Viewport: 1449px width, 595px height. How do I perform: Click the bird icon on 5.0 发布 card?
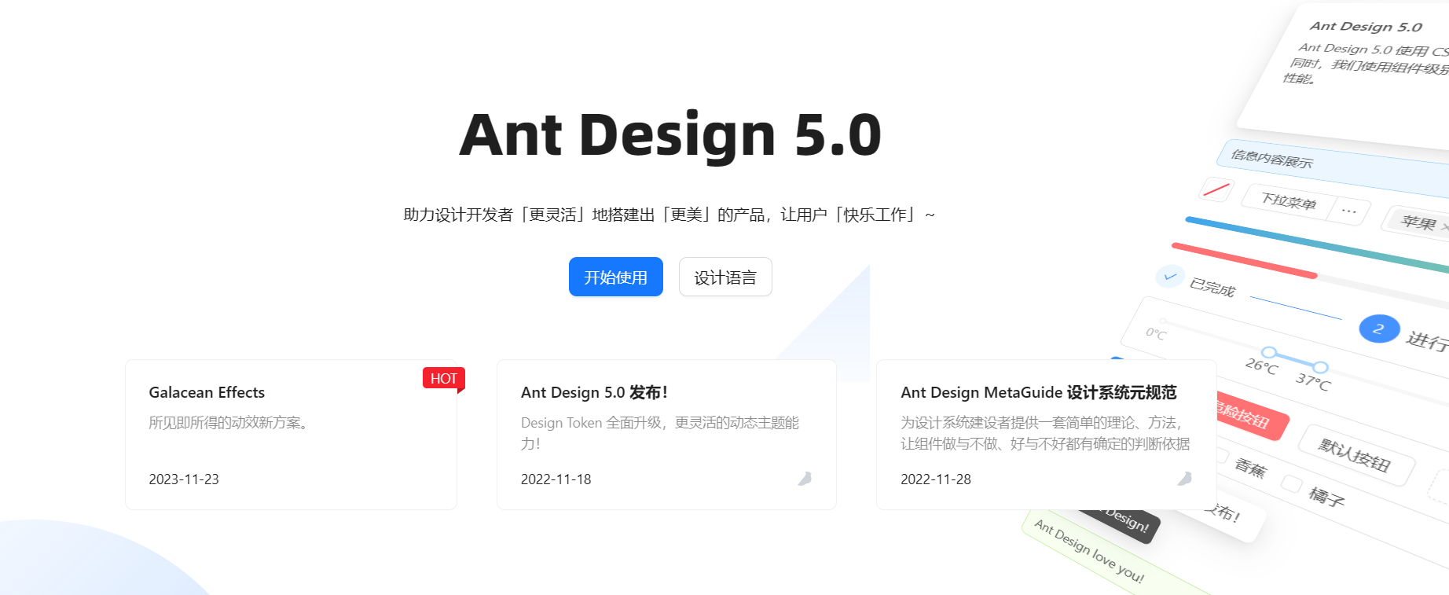(x=805, y=479)
